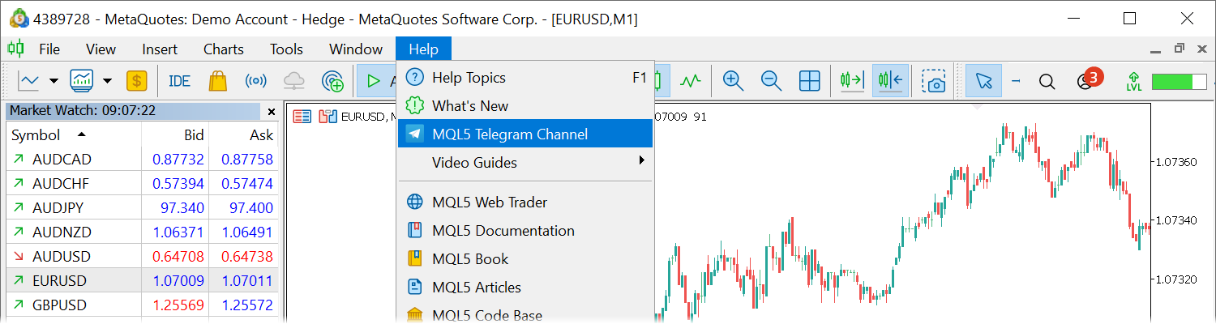Screen dimensions: 1216x324
Task: Toggle chart auto scroll to end
Action: tap(852, 81)
